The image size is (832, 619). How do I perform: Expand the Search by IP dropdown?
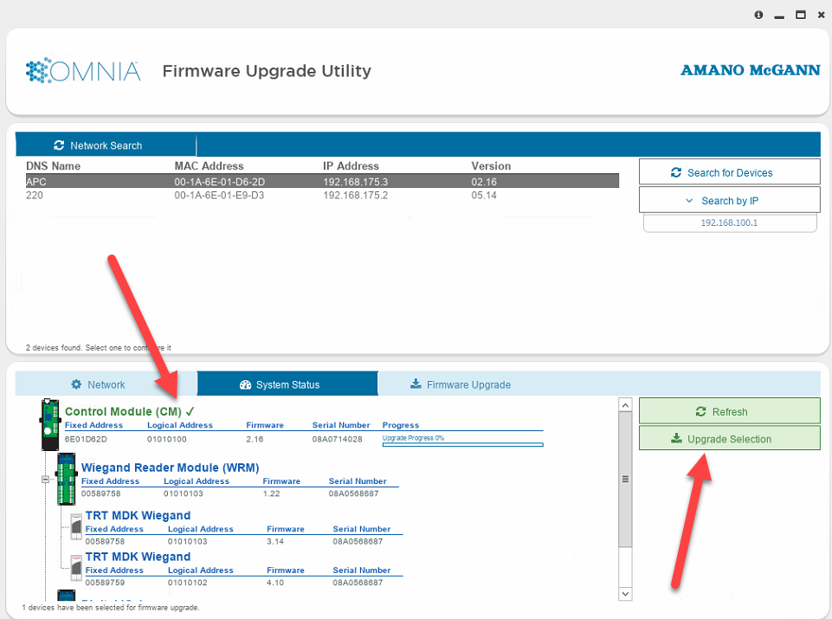coord(730,201)
